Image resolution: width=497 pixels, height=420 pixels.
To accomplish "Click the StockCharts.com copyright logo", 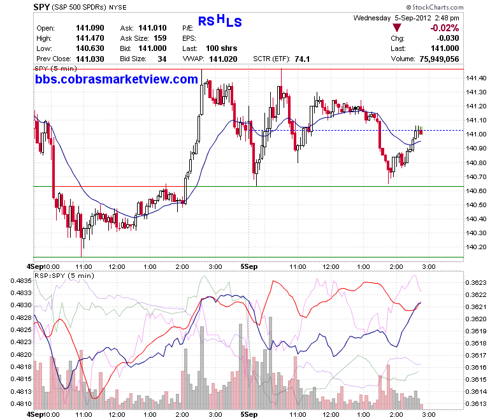I will 435,7.
